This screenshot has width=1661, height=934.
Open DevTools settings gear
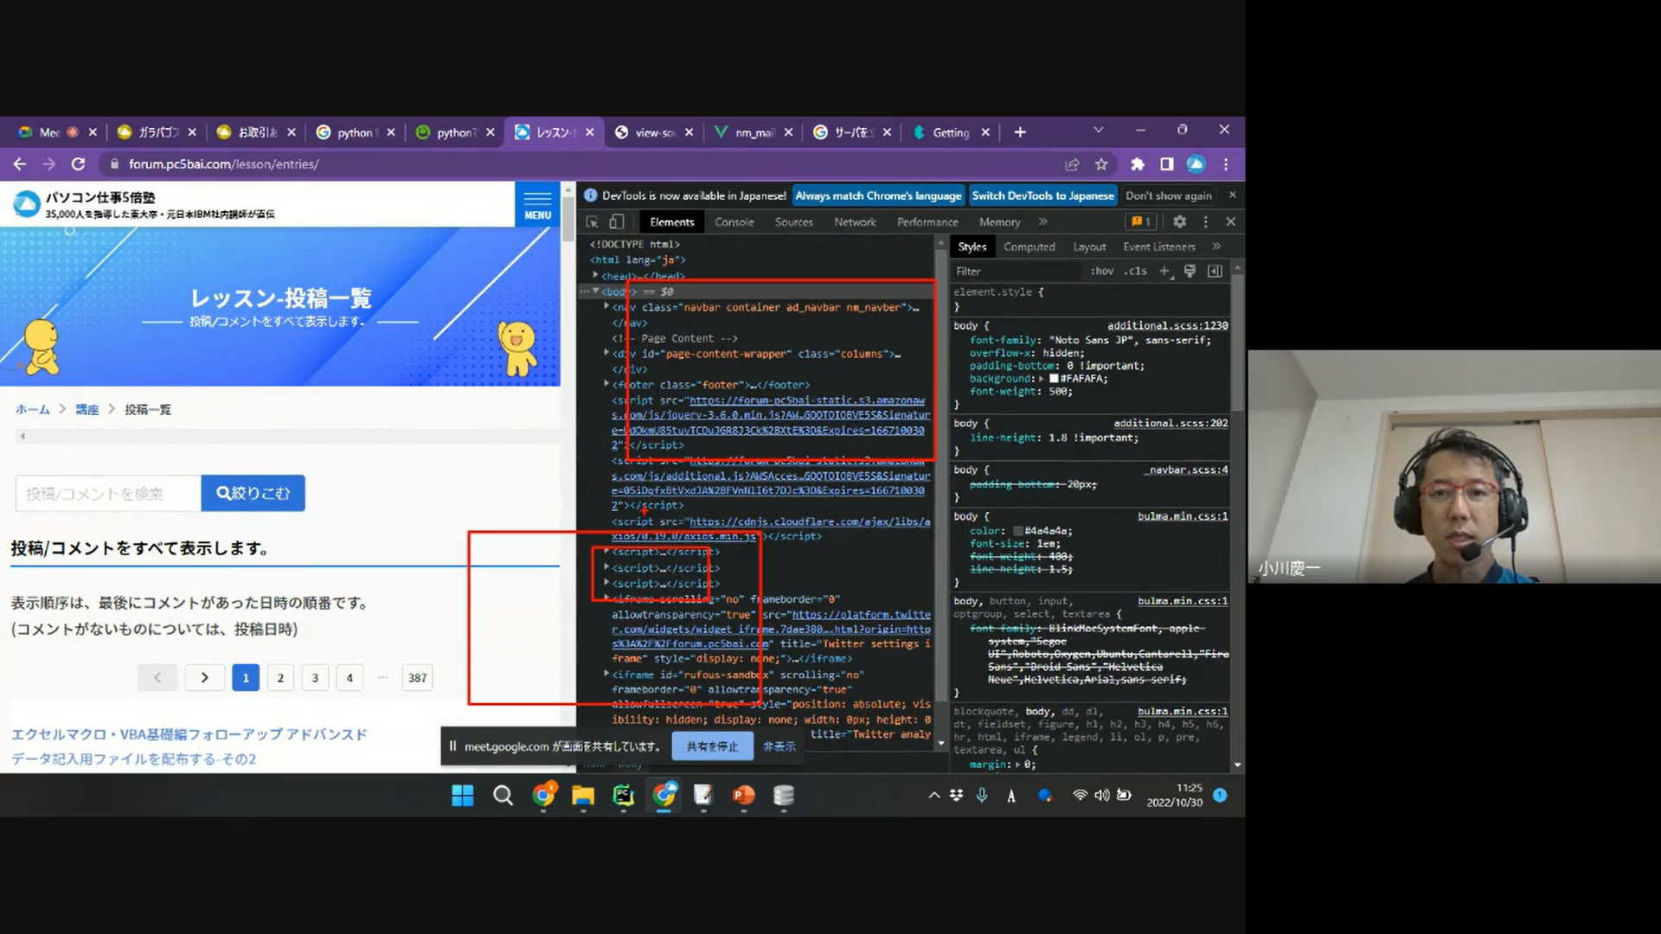tap(1179, 222)
